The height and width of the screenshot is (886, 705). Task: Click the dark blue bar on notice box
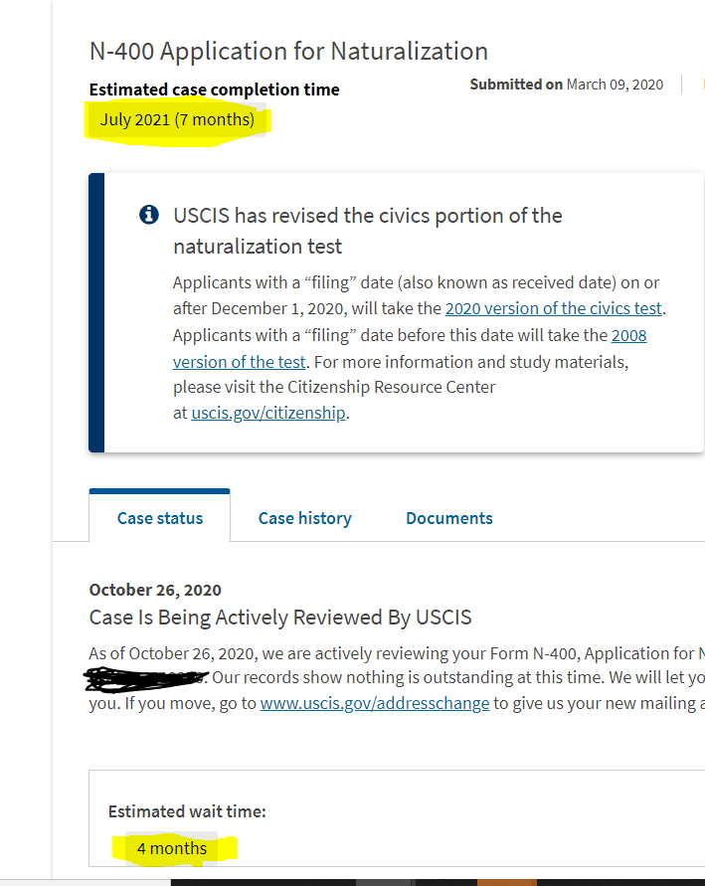pyautogui.click(x=96, y=312)
